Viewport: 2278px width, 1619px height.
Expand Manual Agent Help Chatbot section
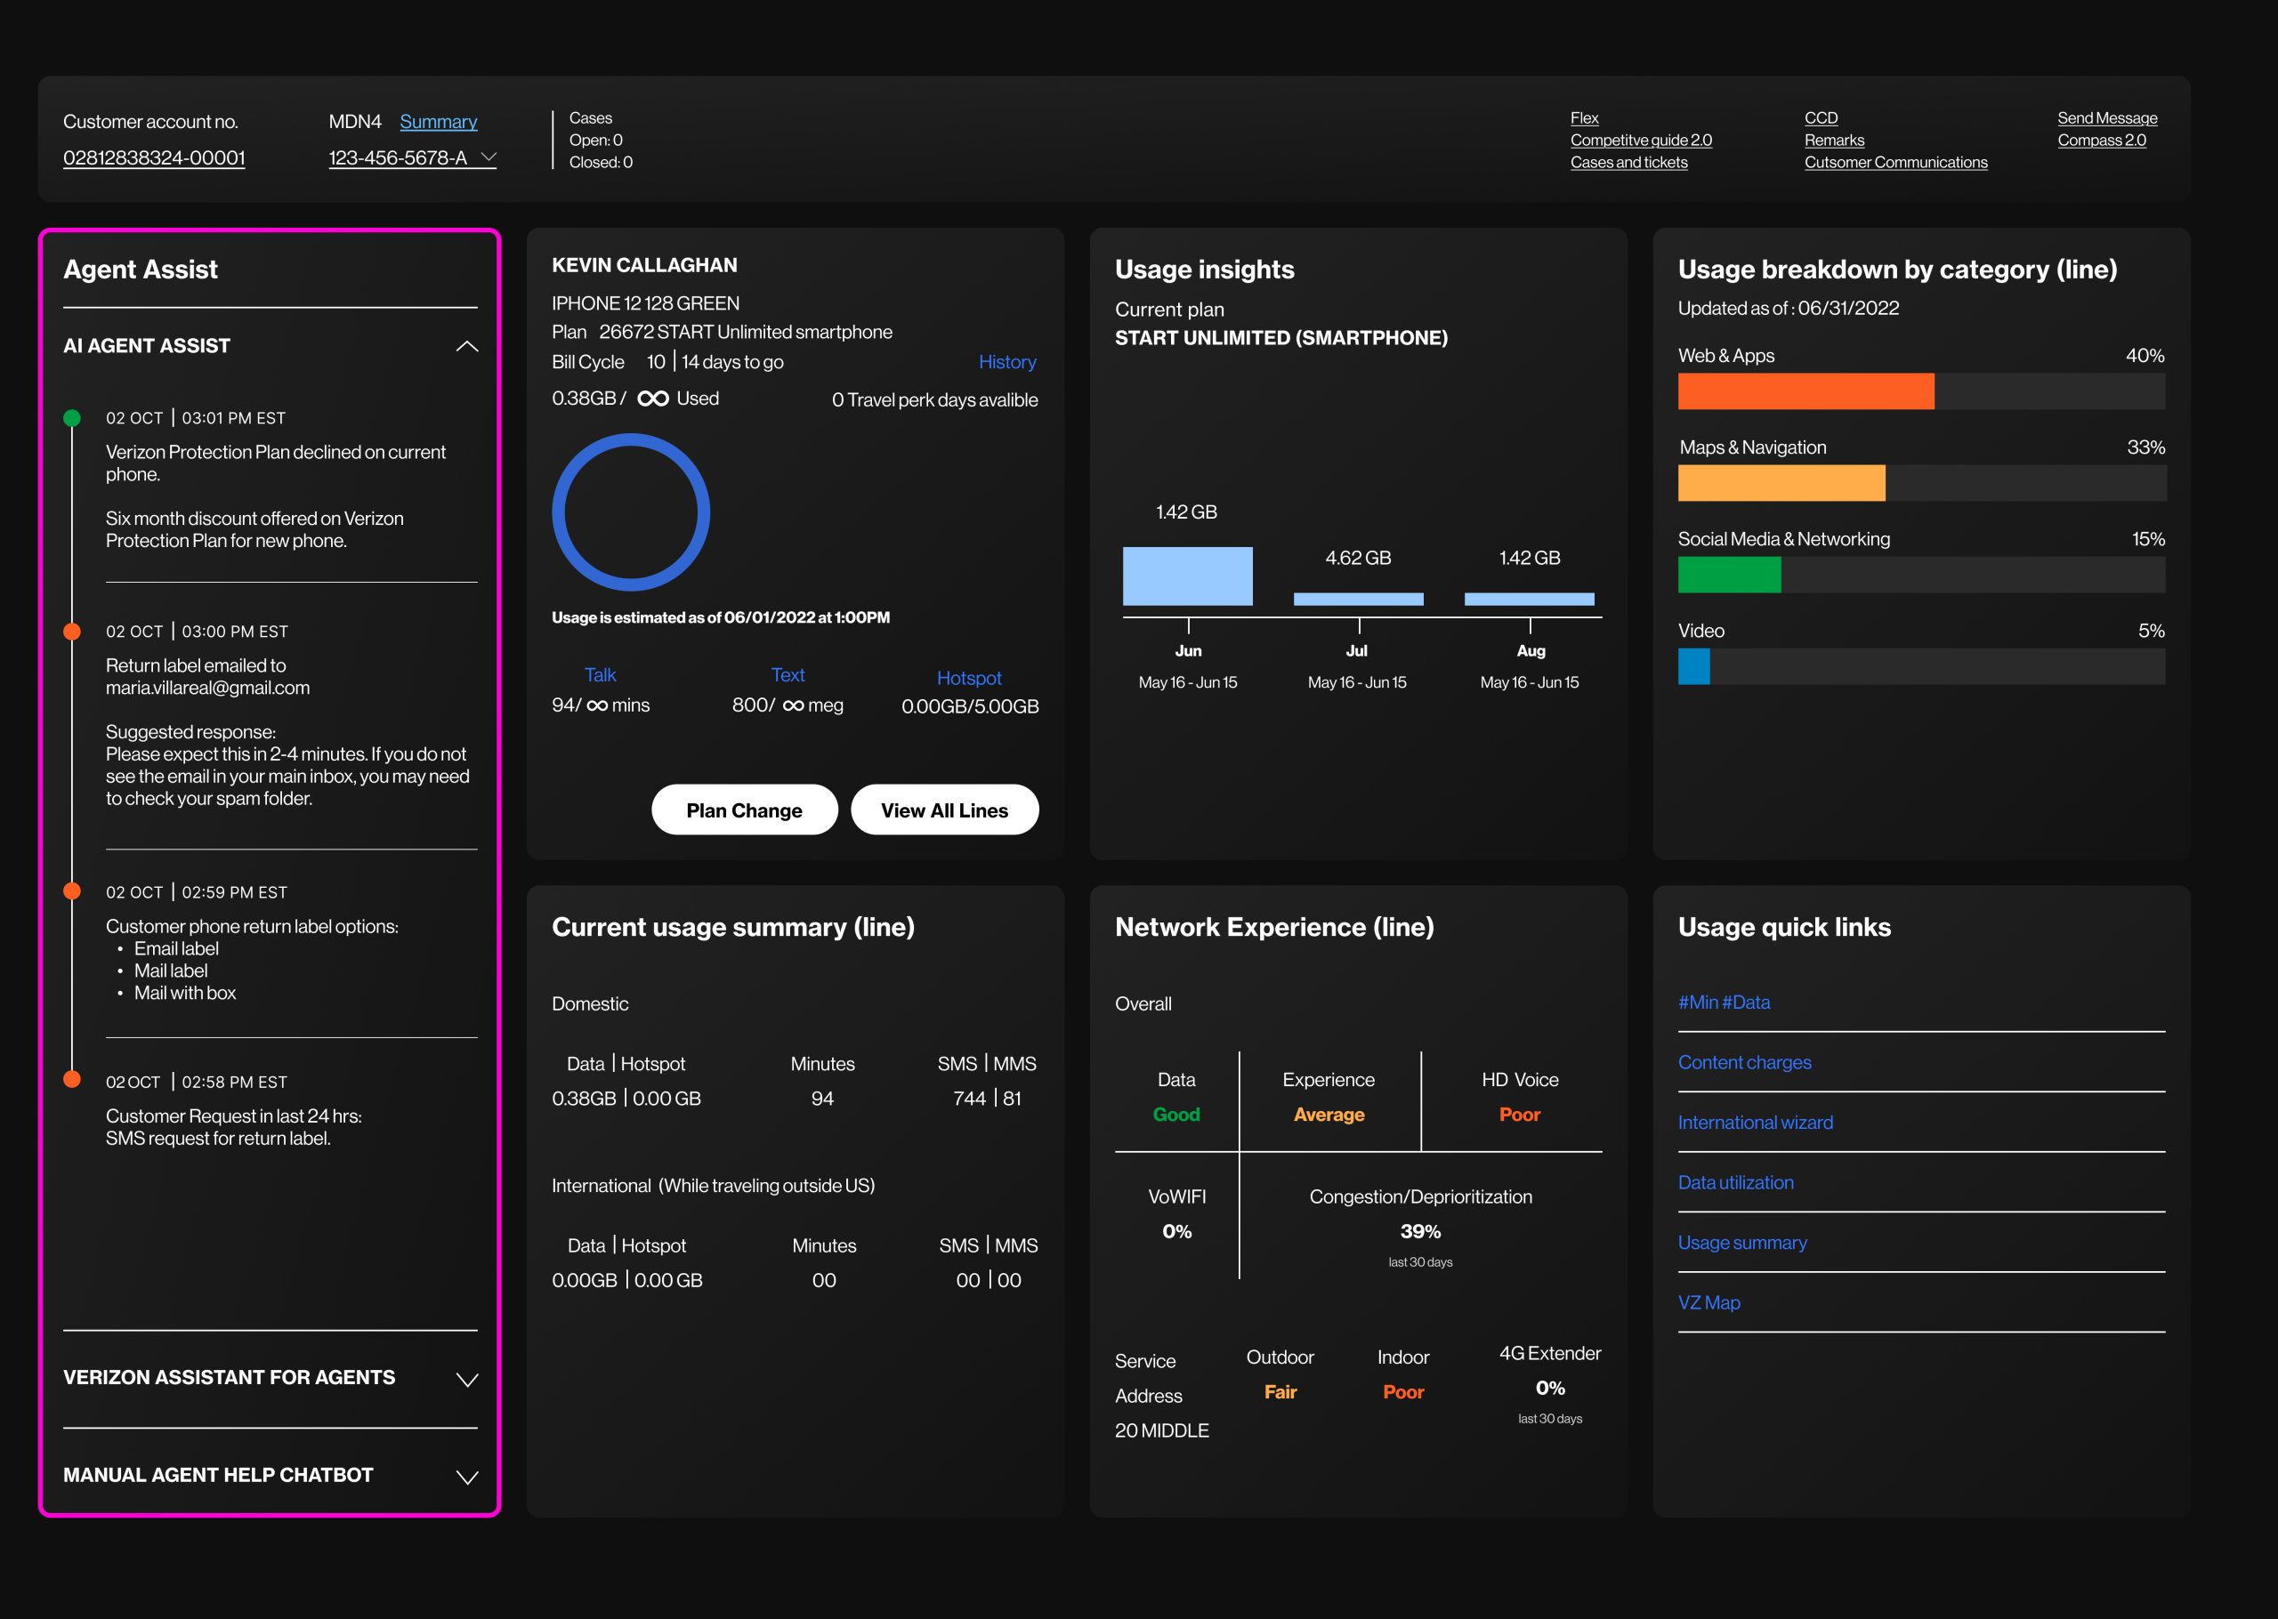point(466,1478)
